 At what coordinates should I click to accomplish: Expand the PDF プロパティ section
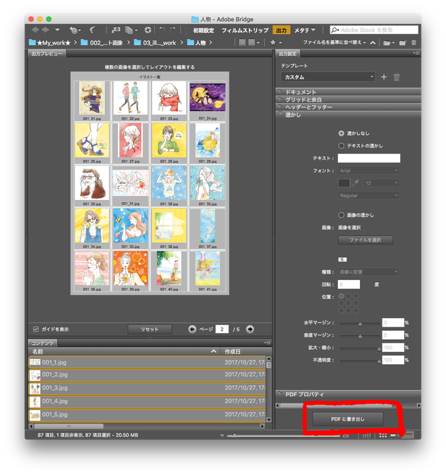pyautogui.click(x=349, y=394)
